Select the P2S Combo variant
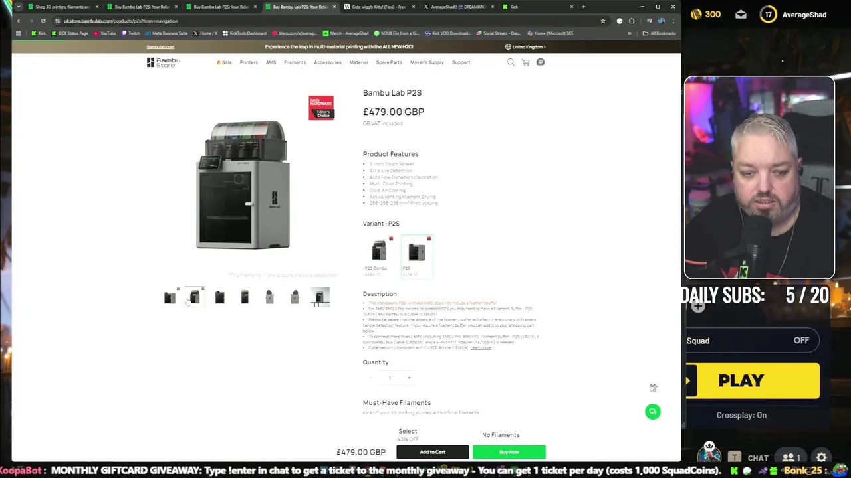 click(x=378, y=258)
